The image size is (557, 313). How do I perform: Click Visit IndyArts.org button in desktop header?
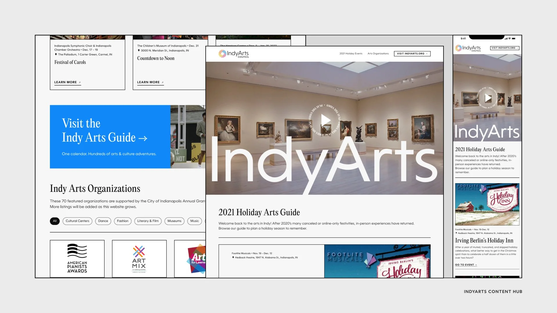pos(412,54)
